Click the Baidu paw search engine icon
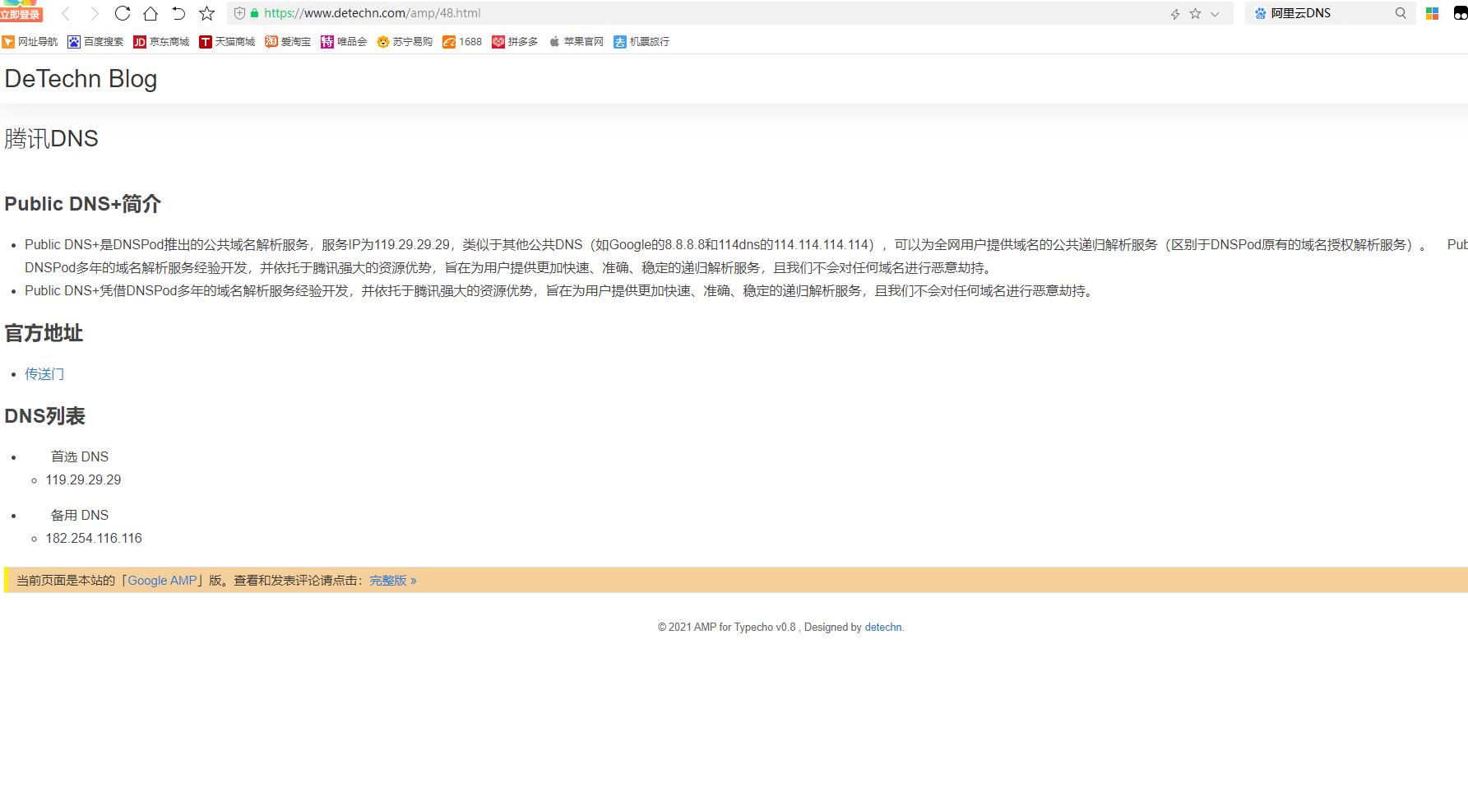The height and width of the screenshot is (792, 1468). click(x=1260, y=13)
